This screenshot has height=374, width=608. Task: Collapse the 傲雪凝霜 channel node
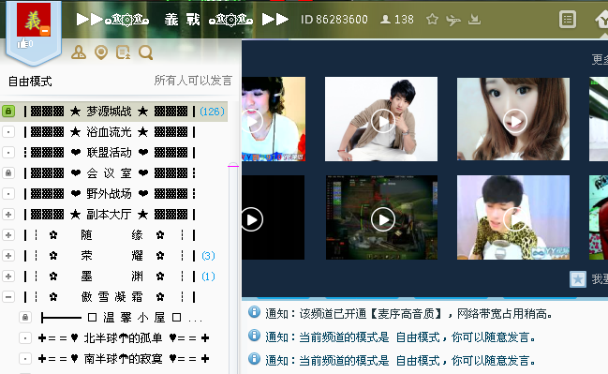click(x=8, y=297)
